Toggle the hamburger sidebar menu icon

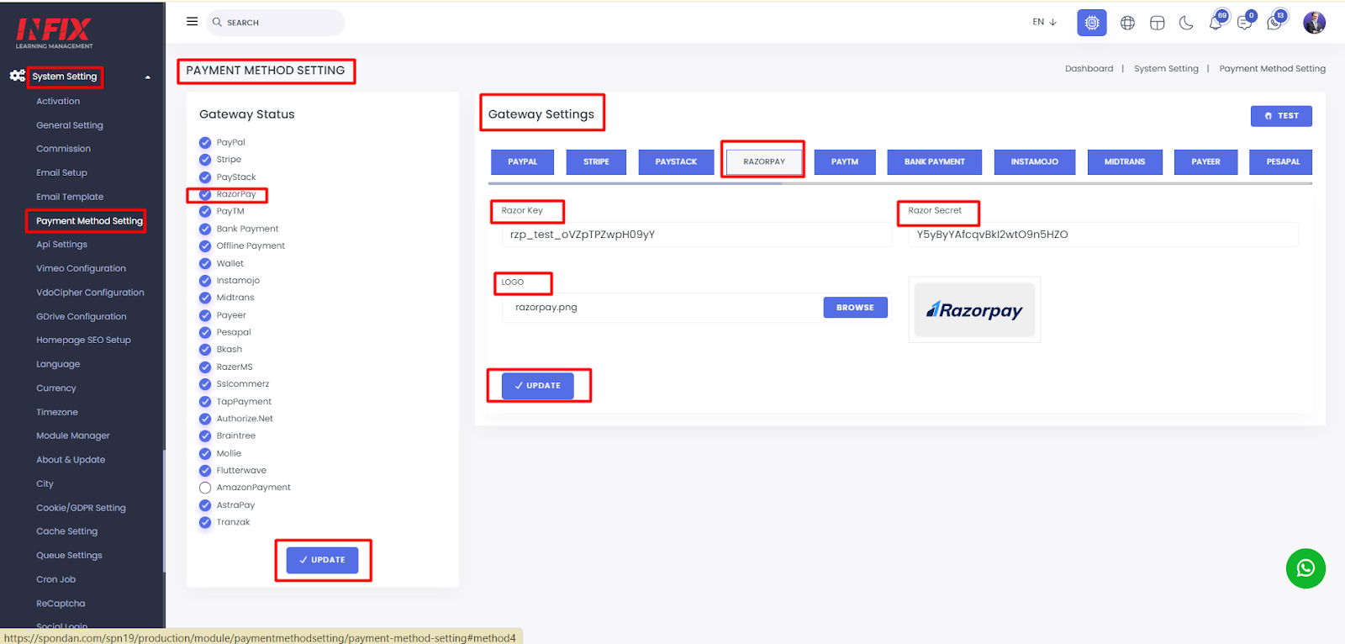(x=192, y=22)
